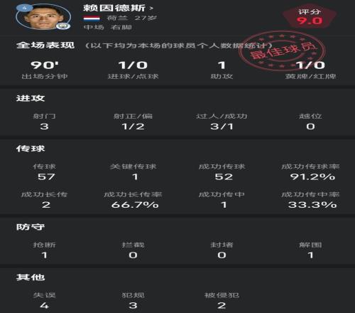This screenshot has width=355, height=313.
Task: Open player name 赖因德斯 link
Action: tap(114, 8)
